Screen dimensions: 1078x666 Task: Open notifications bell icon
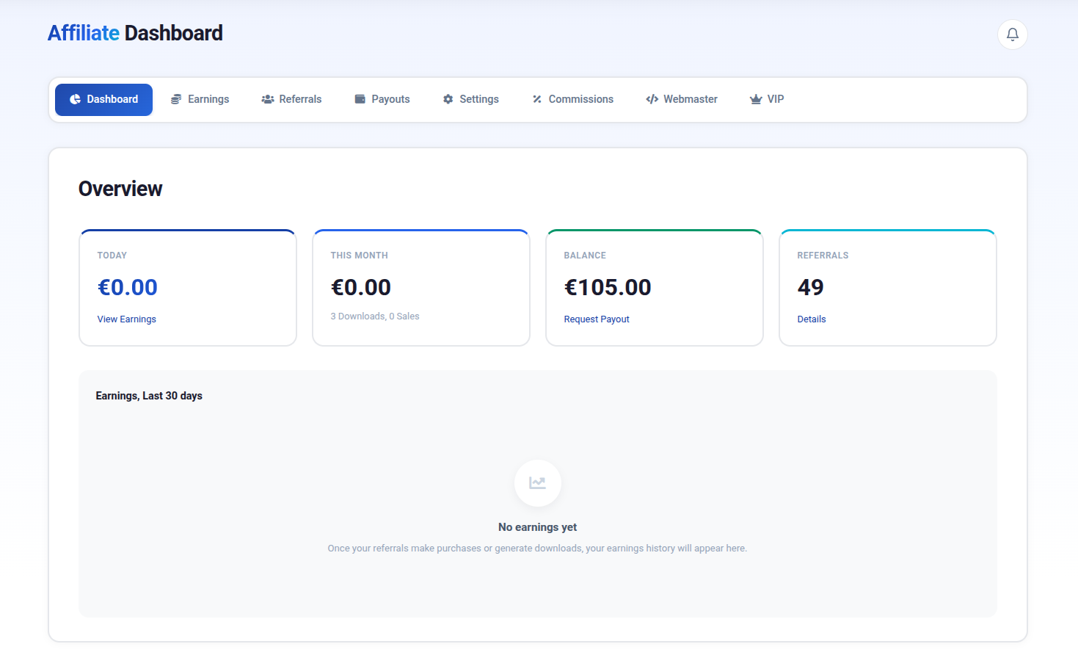(x=1012, y=35)
